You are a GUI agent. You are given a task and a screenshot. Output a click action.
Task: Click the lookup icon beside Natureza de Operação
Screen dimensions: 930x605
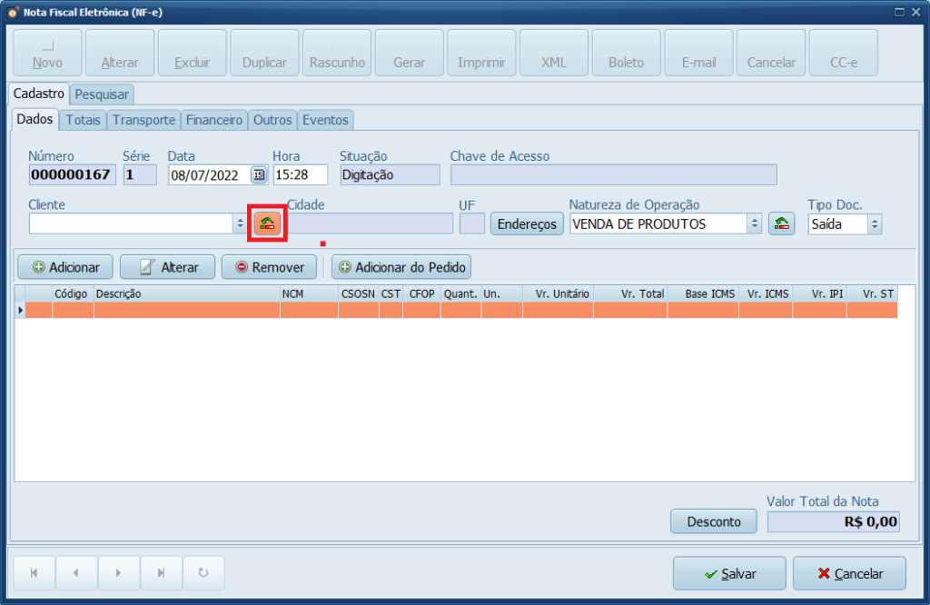click(x=781, y=223)
